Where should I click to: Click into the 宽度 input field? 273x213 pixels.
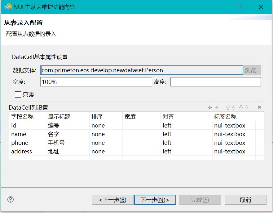coord(96,82)
